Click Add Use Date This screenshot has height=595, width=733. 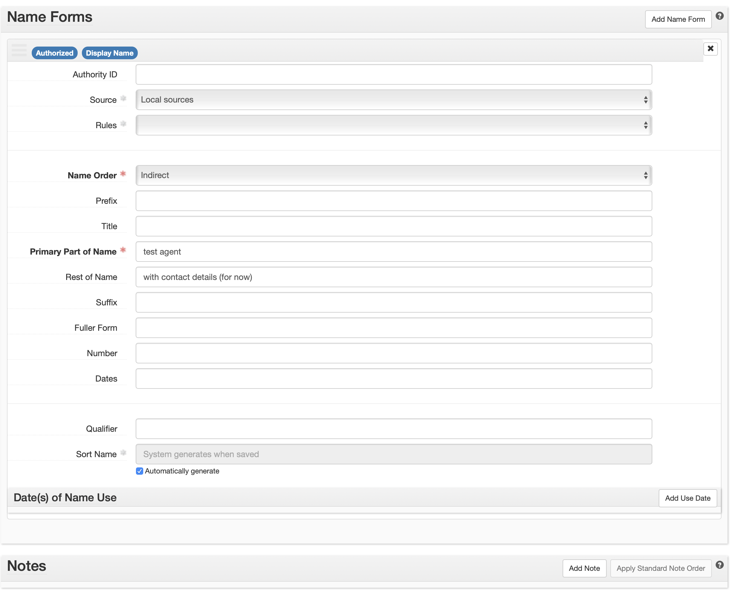(x=687, y=498)
